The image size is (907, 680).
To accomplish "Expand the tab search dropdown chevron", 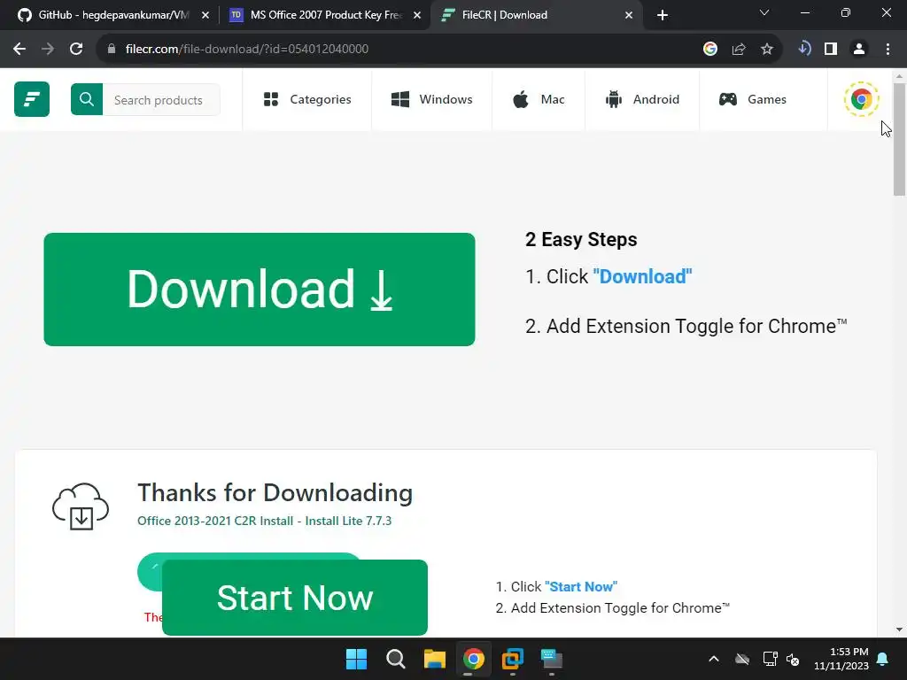I will tap(764, 12).
